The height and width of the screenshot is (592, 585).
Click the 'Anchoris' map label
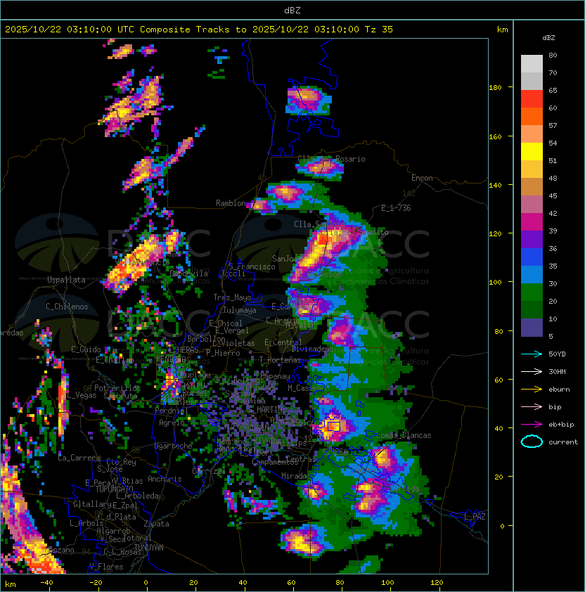(165, 479)
